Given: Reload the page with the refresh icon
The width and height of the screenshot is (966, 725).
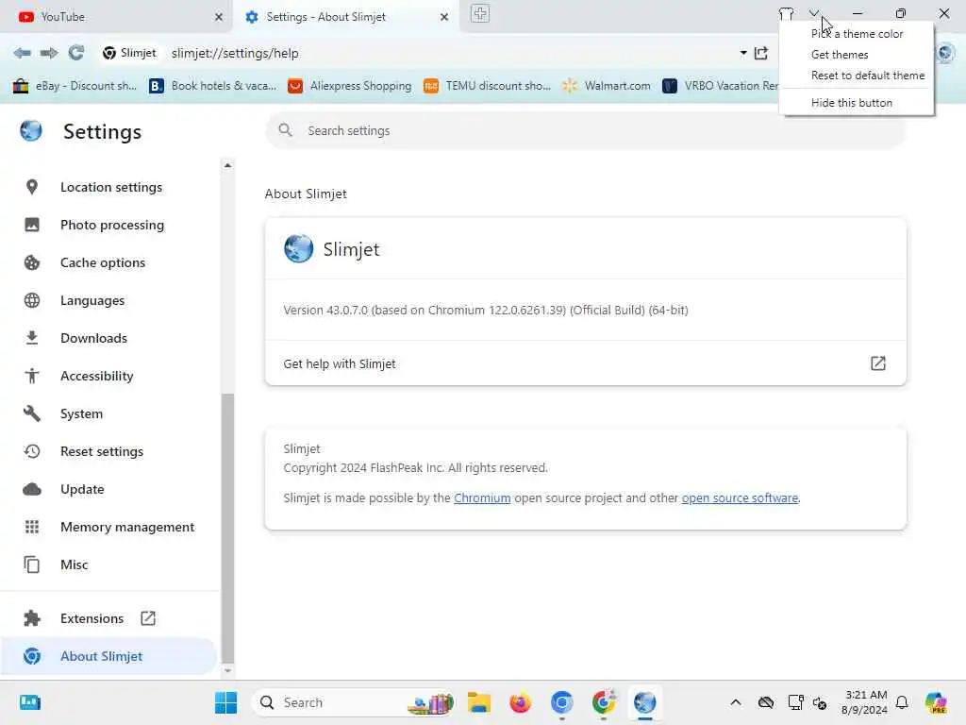Looking at the screenshot, I should point(76,53).
